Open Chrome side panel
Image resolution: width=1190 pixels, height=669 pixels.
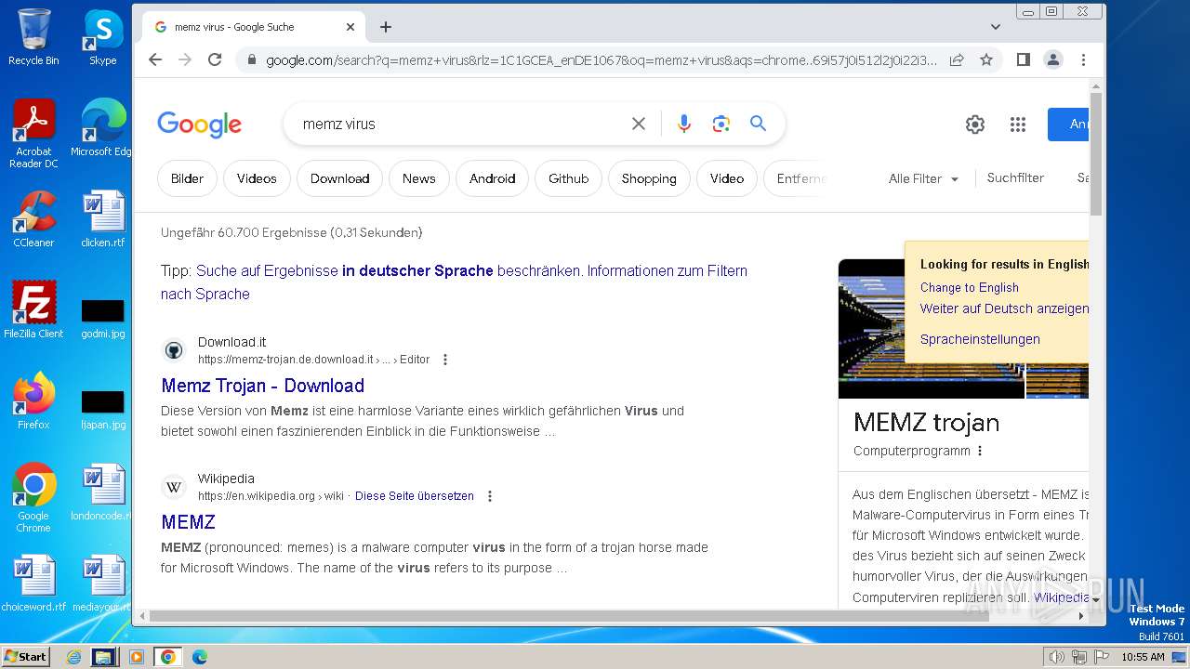pos(1023,59)
